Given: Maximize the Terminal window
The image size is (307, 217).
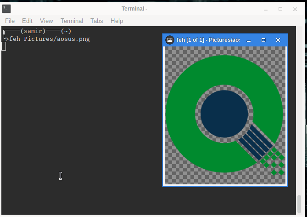Looking at the screenshot, I should pyautogui.click(x=280, y=9).
